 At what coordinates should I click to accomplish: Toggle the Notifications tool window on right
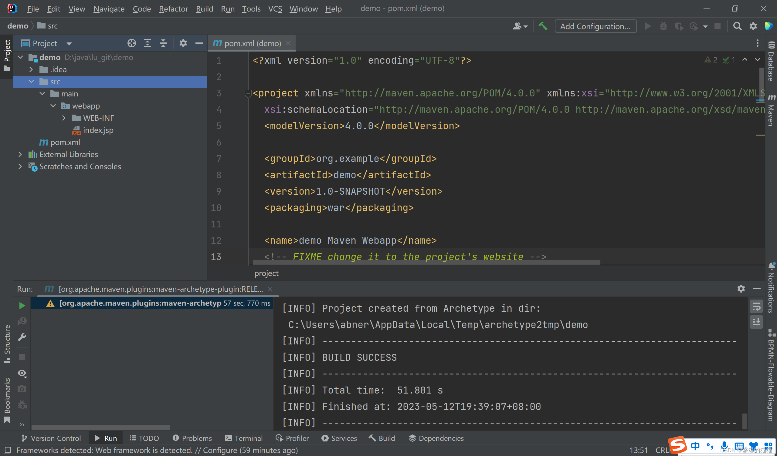pos(771,288)
